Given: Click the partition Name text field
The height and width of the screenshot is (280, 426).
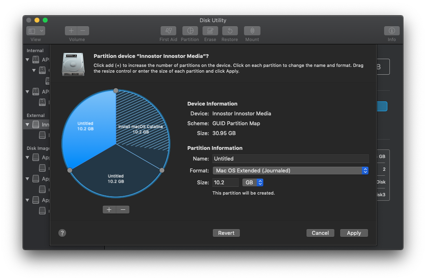Looking at the screenshot, I should (x=290, y=158).
